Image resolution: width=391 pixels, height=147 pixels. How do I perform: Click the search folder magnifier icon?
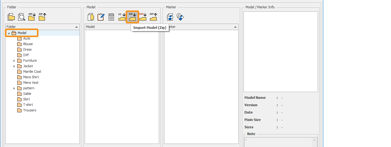(x=22, y=17)
